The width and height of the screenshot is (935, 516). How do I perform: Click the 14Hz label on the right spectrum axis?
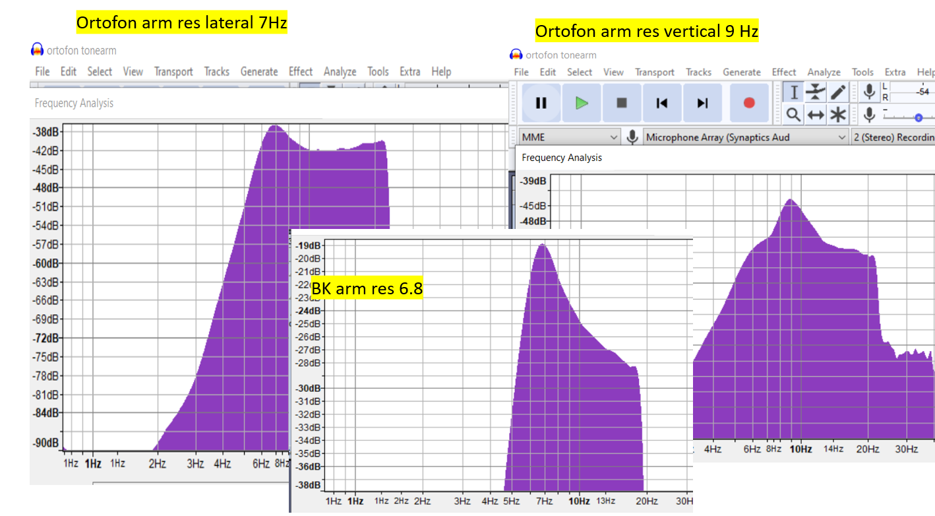(833, 449)
